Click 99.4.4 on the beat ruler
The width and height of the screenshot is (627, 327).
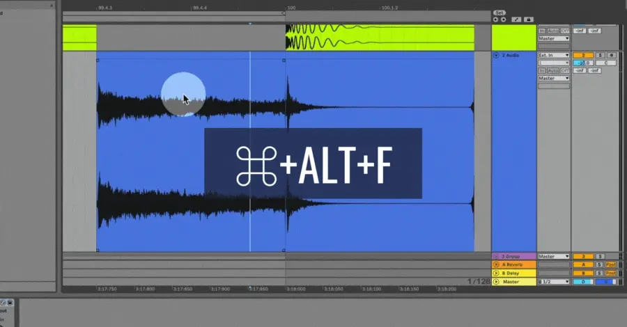coord(200,8)
